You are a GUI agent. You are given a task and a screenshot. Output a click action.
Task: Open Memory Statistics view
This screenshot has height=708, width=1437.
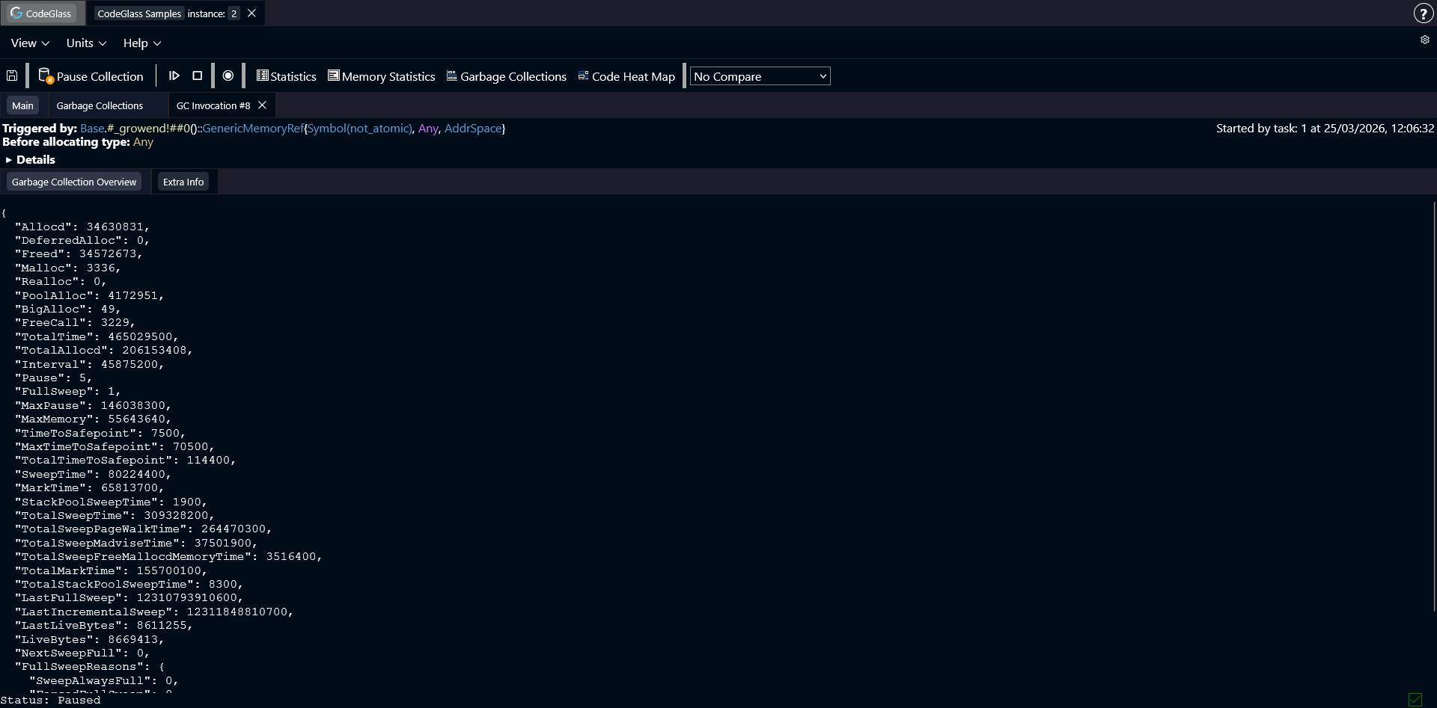(381, 76)
